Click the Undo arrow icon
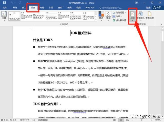Image resolution: width=164 pixels, height=122 pixels. tap(12, 3)
